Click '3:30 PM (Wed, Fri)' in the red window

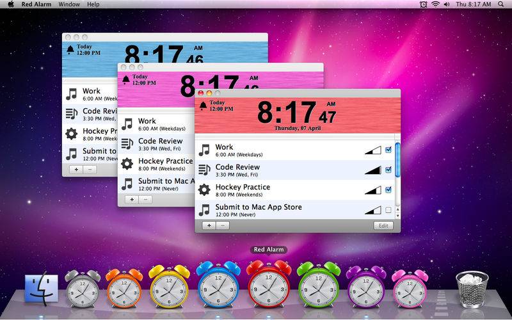pos(237,175)
